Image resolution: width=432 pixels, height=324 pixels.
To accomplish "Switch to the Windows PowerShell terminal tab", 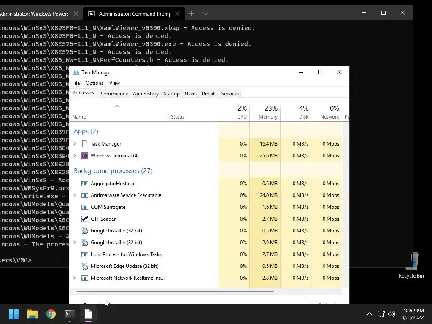I will click(x=34, y=13).
